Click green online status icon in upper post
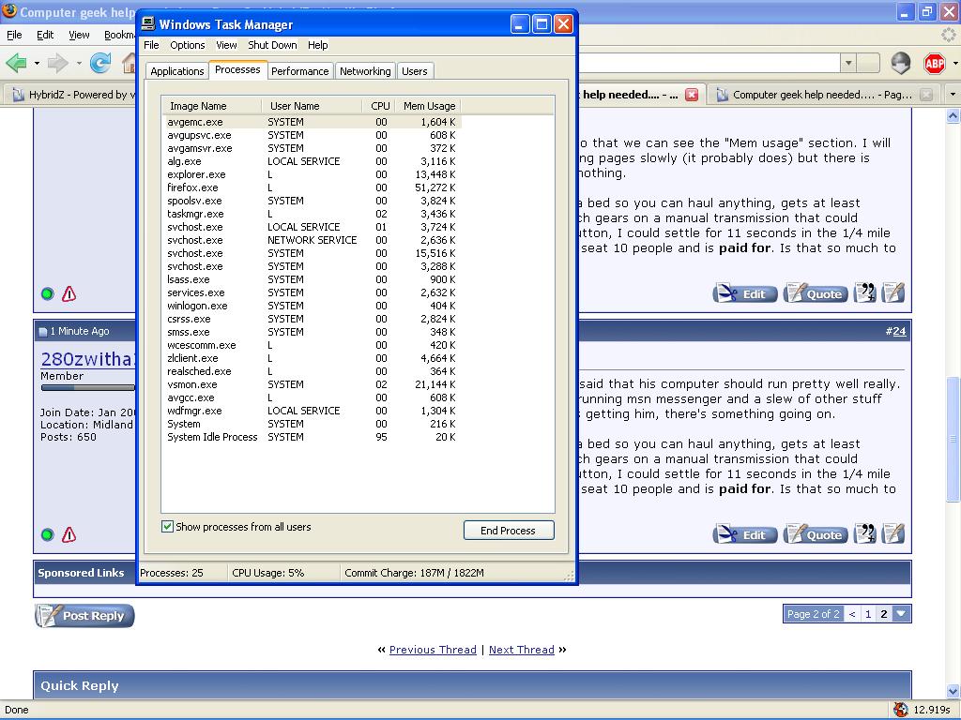 pos(48,294)
